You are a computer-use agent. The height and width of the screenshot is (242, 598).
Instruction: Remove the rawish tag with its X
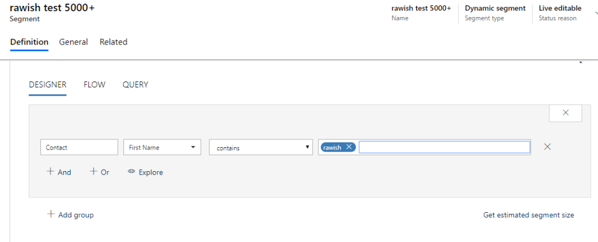pyautogui.click(x=349, y=147)
